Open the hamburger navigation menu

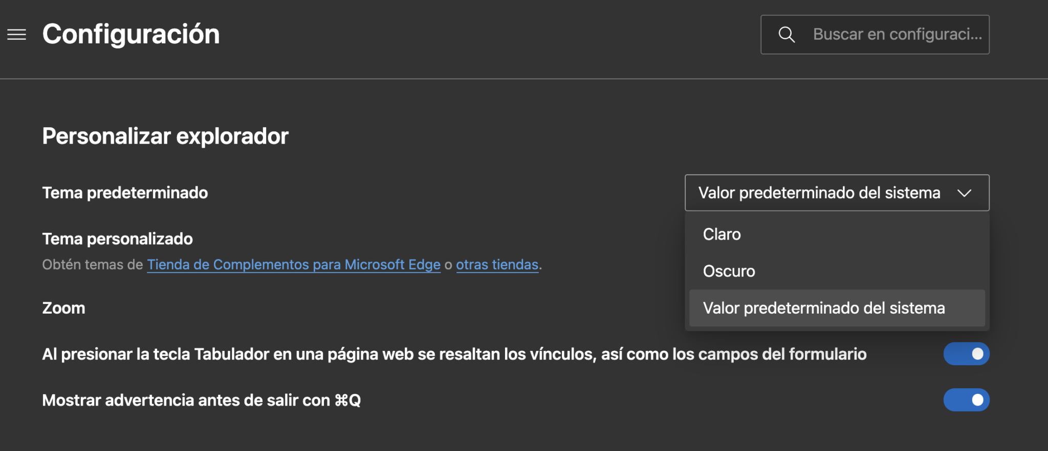[x=16, y=35]
